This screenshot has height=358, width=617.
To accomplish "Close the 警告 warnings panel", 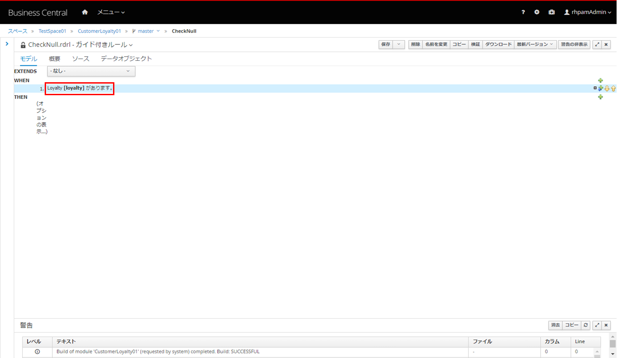I will (x=606, y=325).
